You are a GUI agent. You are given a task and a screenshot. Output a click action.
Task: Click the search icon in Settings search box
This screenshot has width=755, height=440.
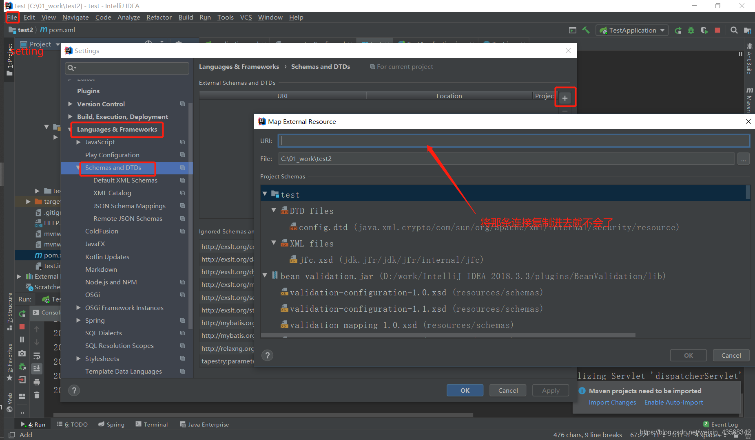click(71, 68)
